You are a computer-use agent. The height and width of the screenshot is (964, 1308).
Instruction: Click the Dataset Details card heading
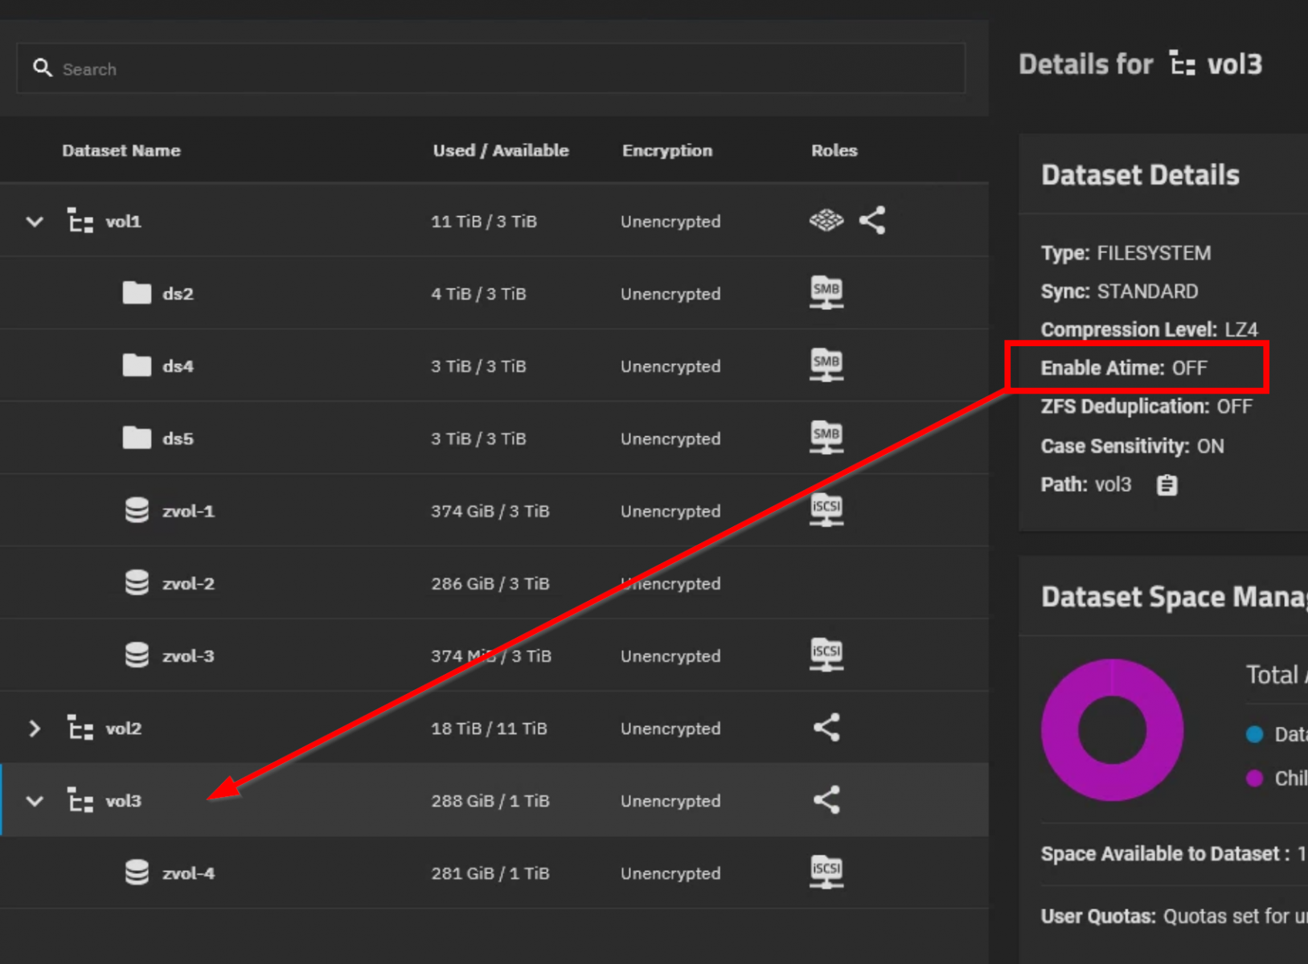(1140, 175)
